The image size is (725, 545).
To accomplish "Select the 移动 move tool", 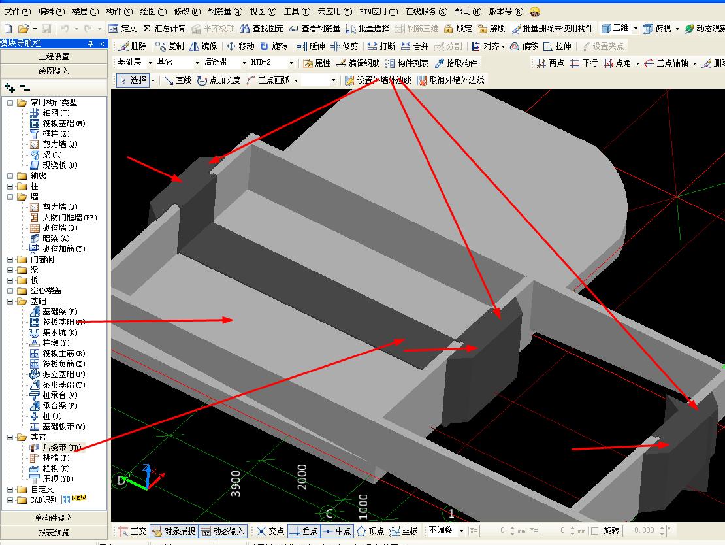I will point(240,46).
